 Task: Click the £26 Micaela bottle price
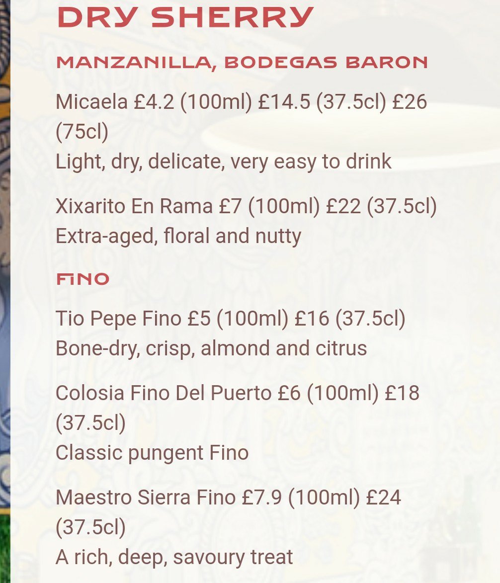pos(410,102)
